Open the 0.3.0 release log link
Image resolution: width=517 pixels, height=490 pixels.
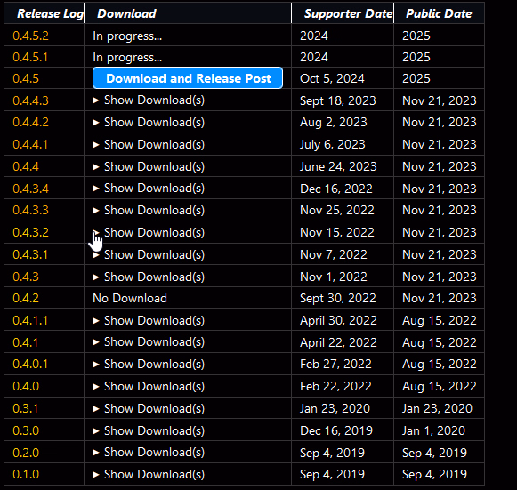point(26,430)
